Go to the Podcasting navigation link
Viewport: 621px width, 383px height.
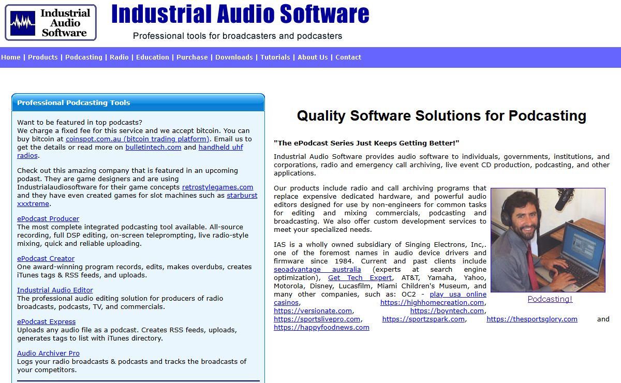point(84,57)
